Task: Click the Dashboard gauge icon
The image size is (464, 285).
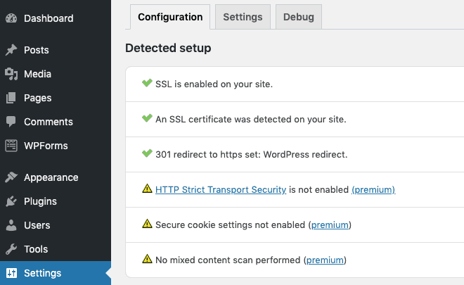Action: point(11,18)
